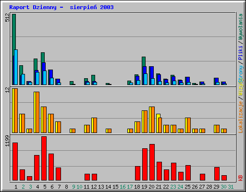Select the red KB bar for day 4
This screenshot has height=192, width=246.
37,168
